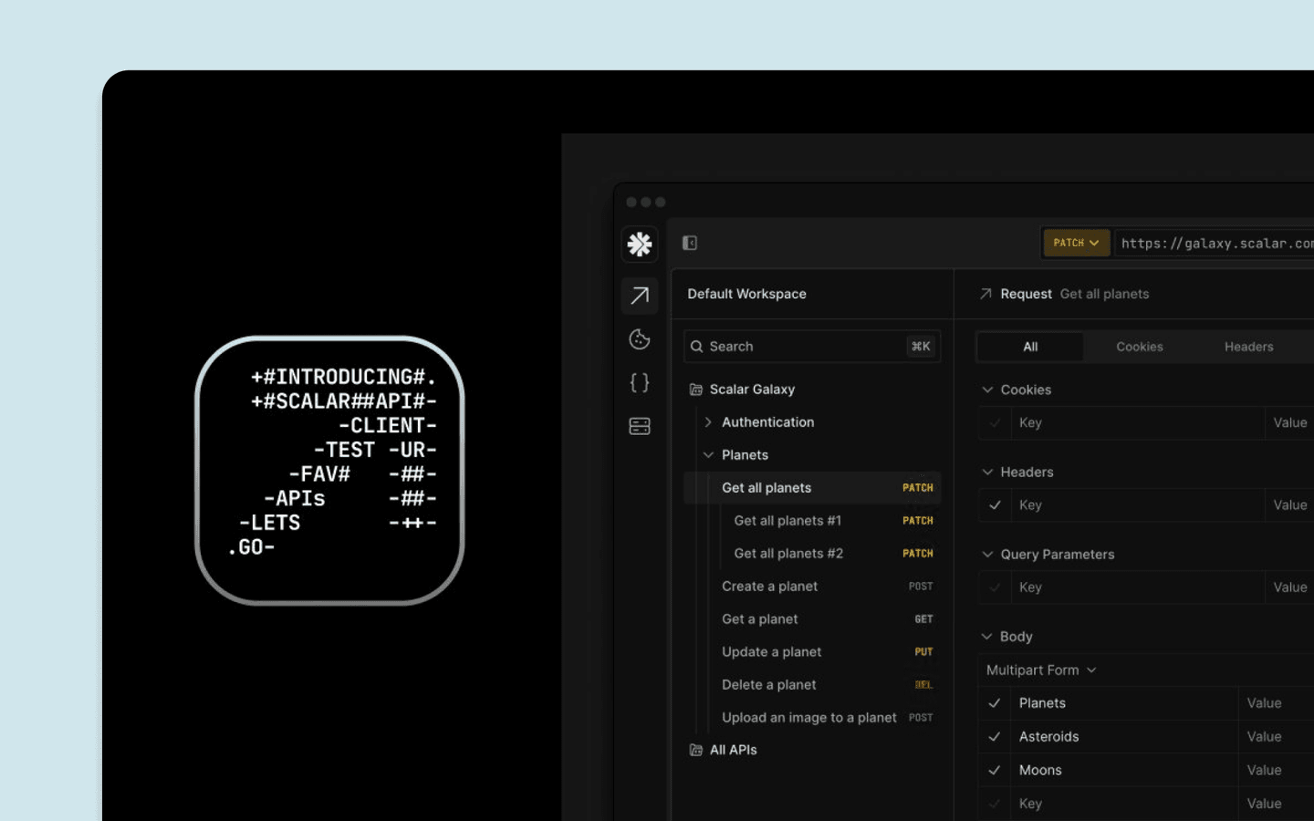Click the Value field for Moons
The image size is (1314, 821).
(1277, 770)
